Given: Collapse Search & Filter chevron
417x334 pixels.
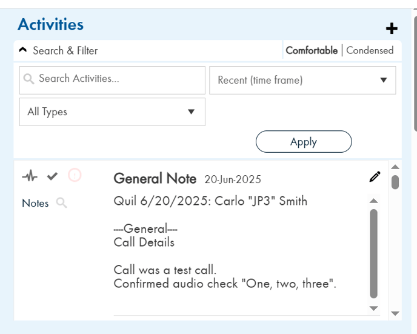Looking at the screenshot, I should pos(23,50).
